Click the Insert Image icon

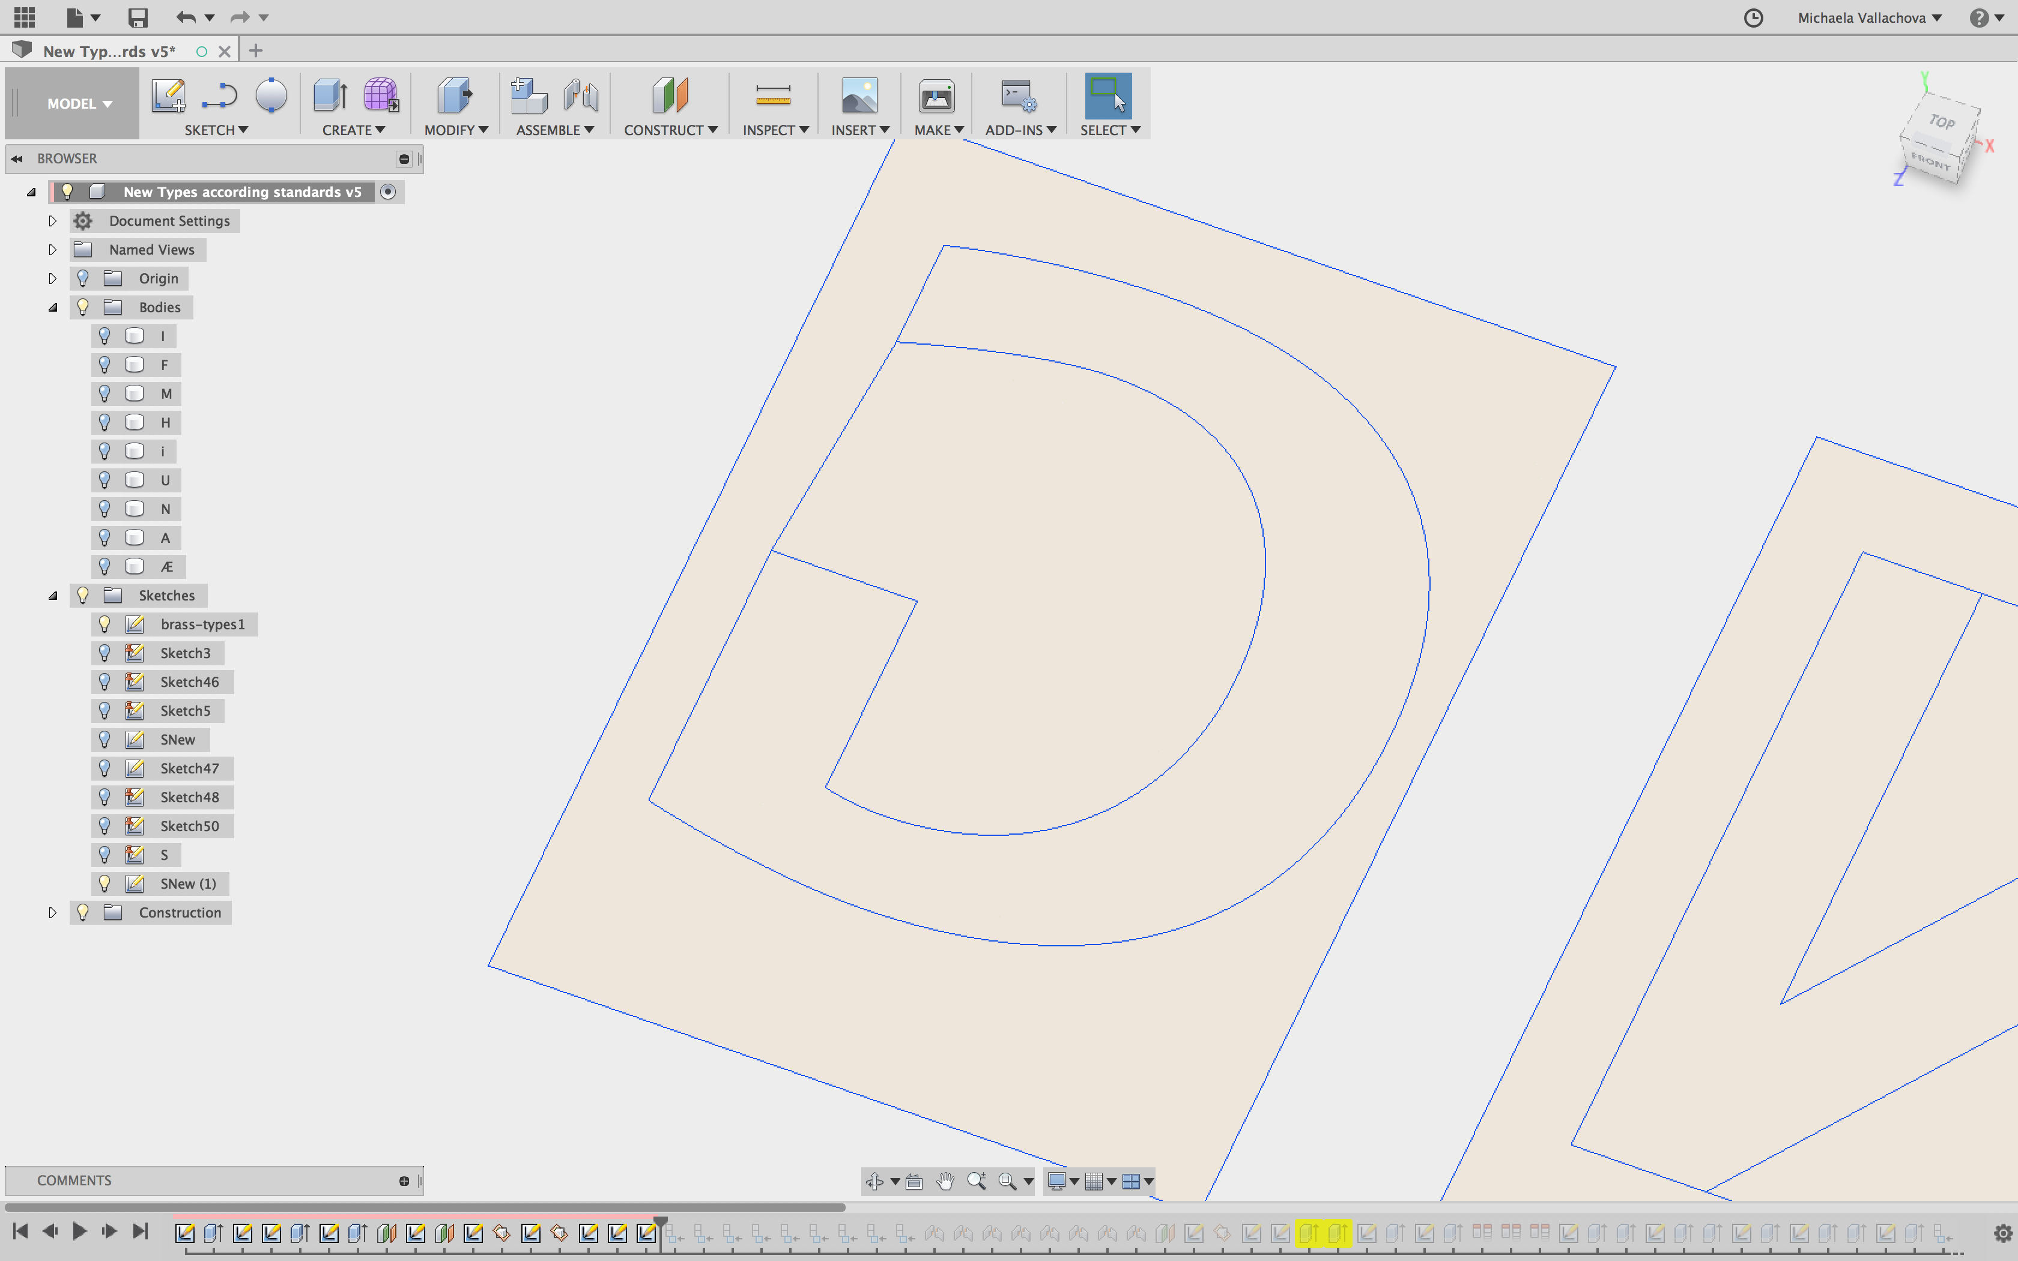point(859,96)
